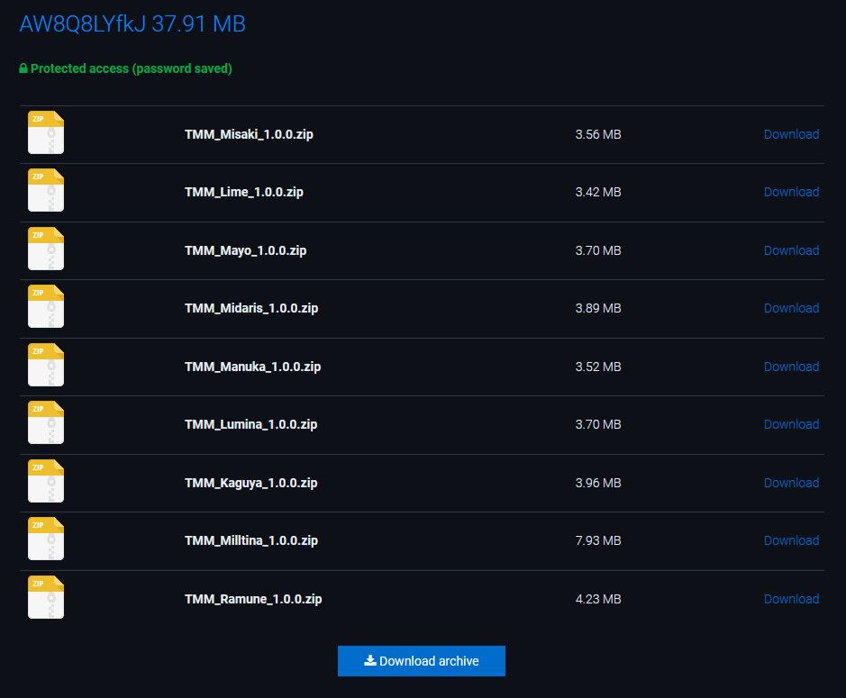Download the TMM_Midaris_1.0.0.zip file
The image size is (846, 698).
pyautogui.click(x=792, y=308)
